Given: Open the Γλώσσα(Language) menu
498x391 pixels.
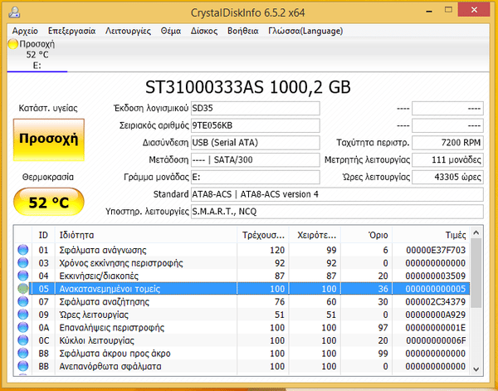Looking at the screenshot, I should coord(305,31).
